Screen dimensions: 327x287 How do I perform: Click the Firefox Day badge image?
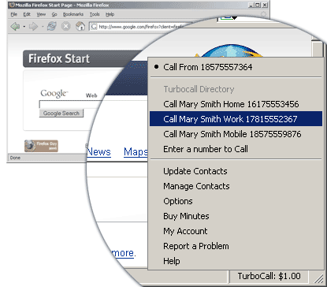click(x=41, y=146)
